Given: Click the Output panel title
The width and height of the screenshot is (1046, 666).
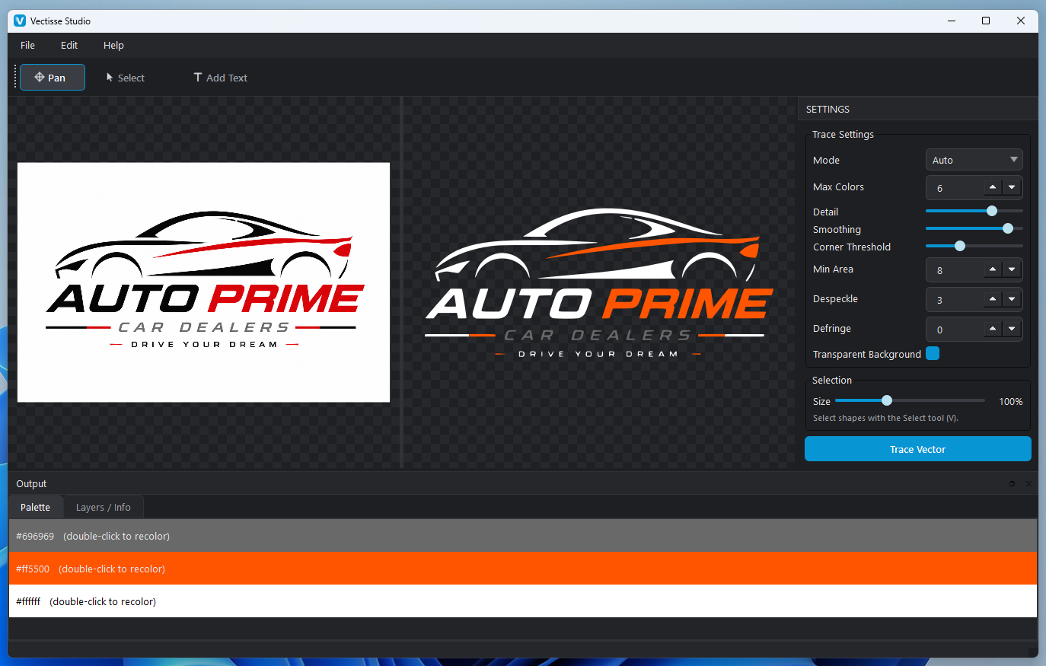Looking at the screenshot, I should [31, 483].
